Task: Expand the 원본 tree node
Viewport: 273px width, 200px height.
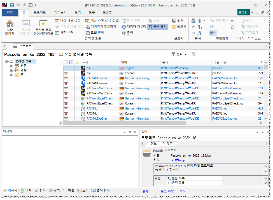Action: point(11,66)
